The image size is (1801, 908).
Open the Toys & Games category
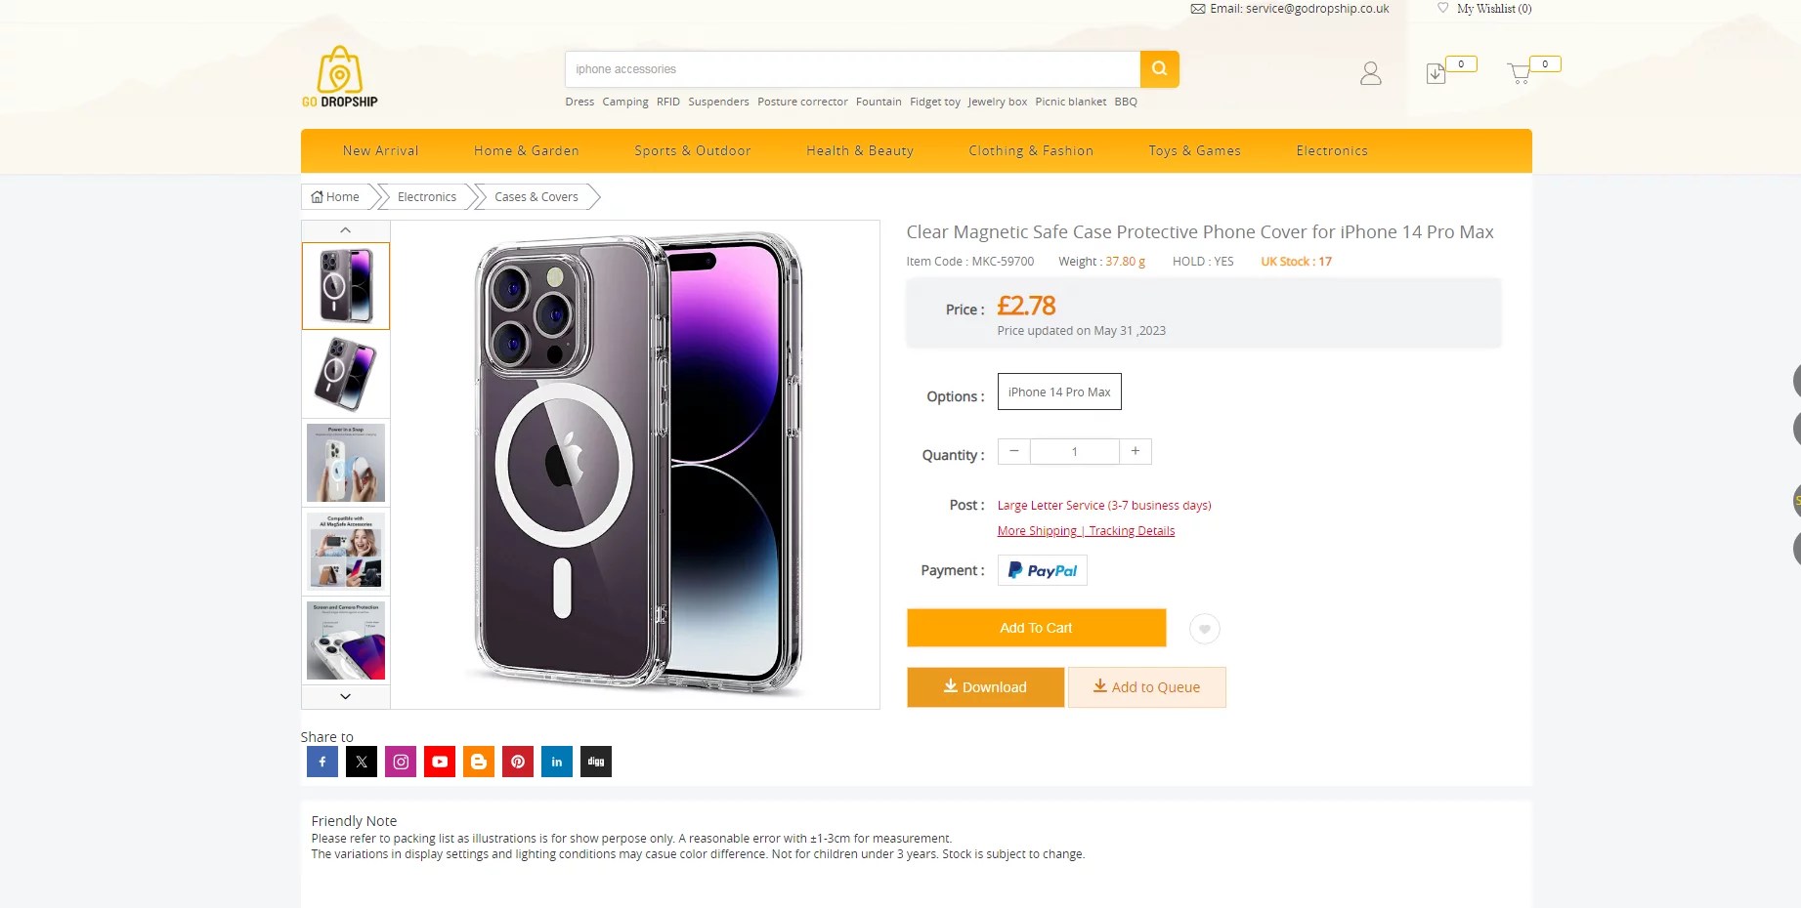tap(1193, 150)
